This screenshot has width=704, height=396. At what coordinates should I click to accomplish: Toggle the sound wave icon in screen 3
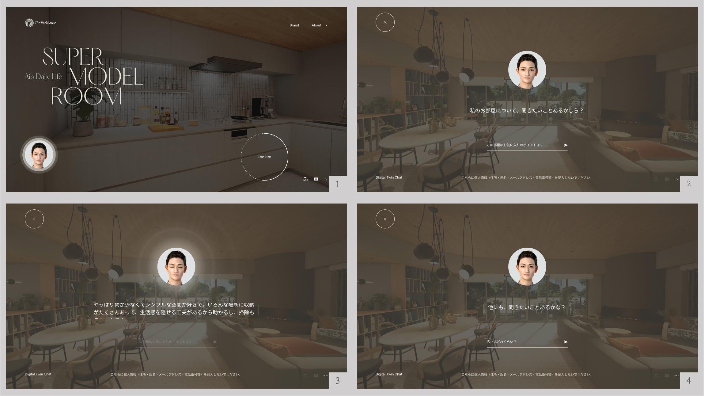point(325,376)
